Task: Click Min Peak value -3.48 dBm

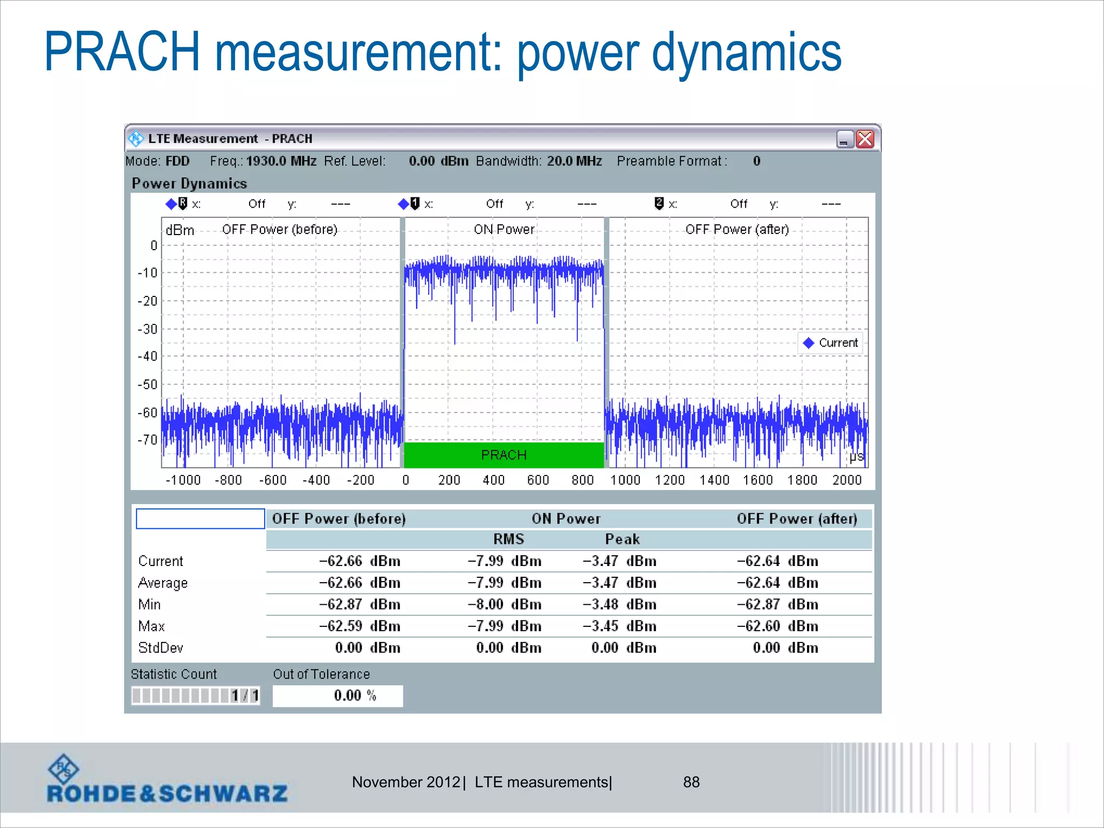Action: [619, 604]
